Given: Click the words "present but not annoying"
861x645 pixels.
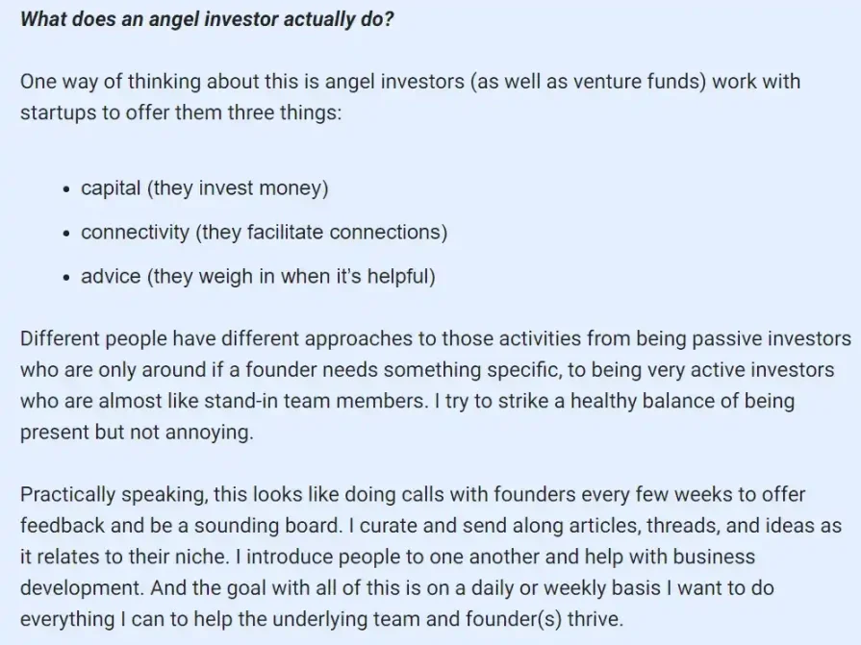Looking at the screenshot, I should 136,432.
